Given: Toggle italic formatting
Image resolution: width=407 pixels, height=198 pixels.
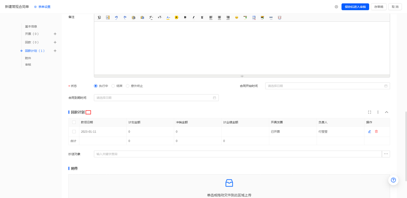Looking at the screenshot, I should pos(193,17).
